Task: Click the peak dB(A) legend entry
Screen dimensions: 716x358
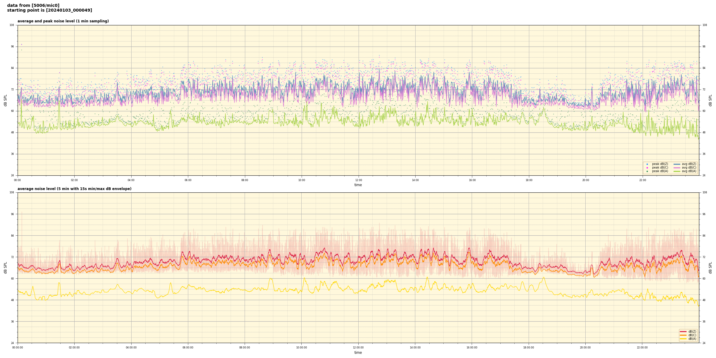Action: click(660, 171)
